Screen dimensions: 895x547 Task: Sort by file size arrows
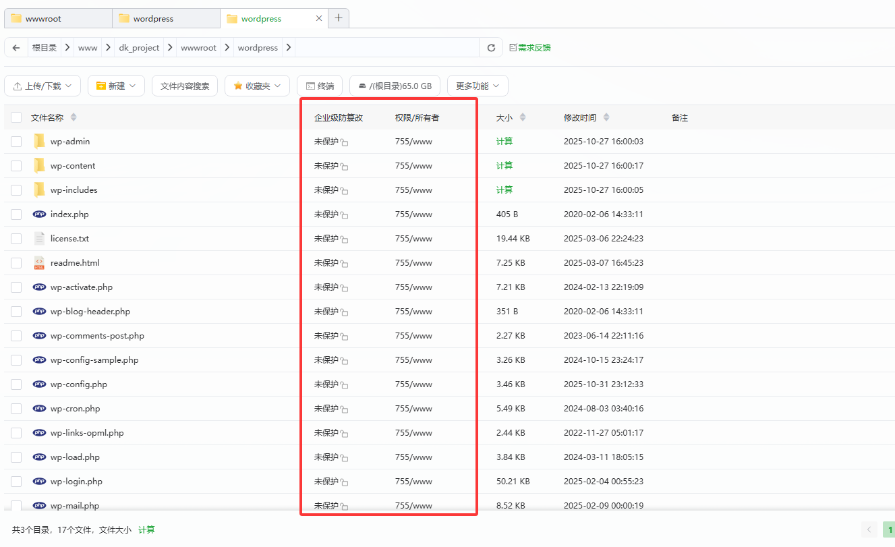tap(522, 117)
